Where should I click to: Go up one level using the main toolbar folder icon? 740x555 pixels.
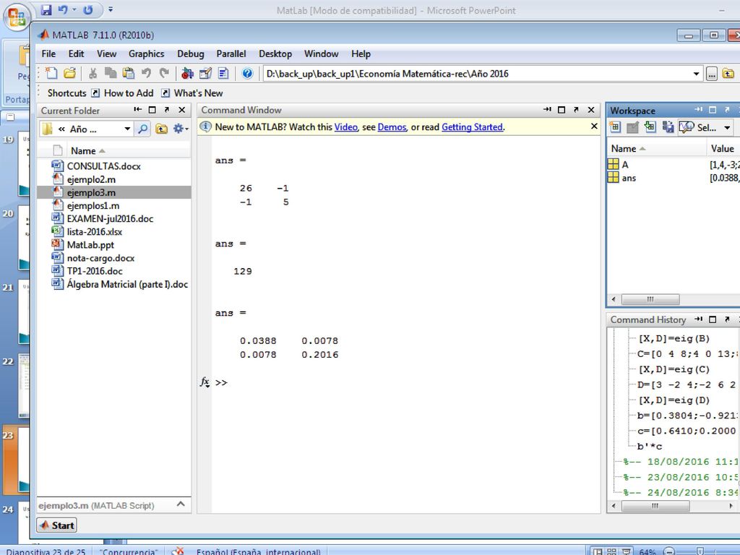(x=728, y=74)
